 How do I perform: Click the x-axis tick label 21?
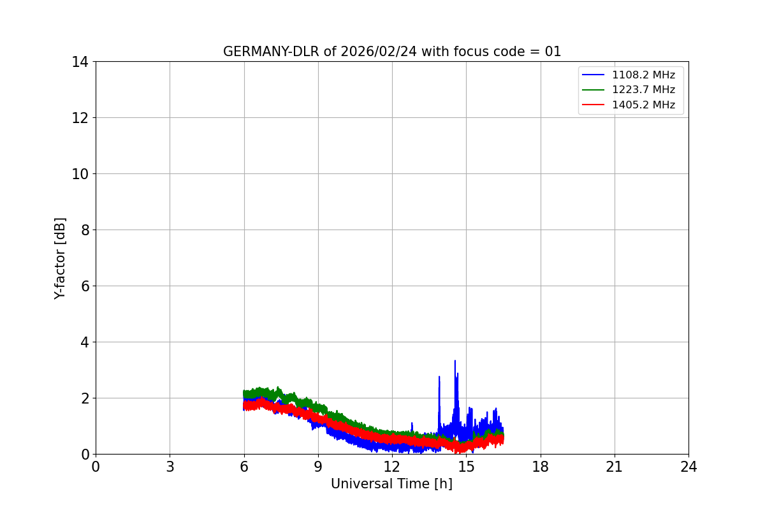click(x=615, y=467)
